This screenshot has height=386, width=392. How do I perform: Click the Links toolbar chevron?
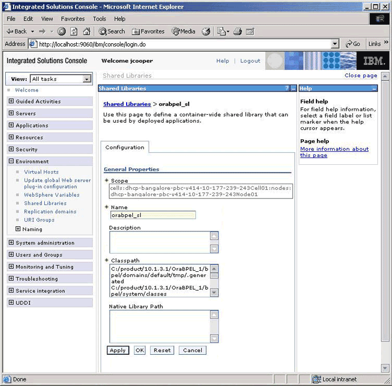click(386, 42)
